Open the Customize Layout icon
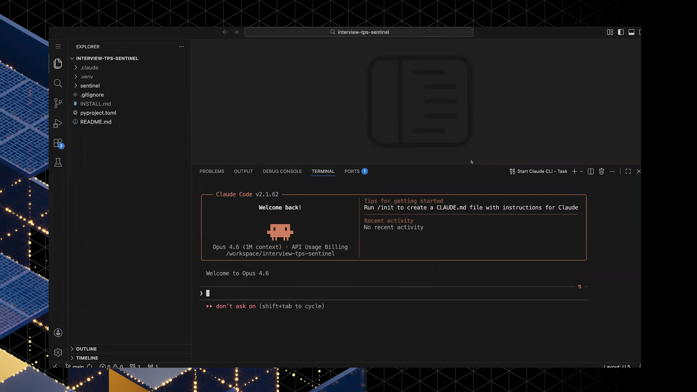 click(x=610, y=32)
